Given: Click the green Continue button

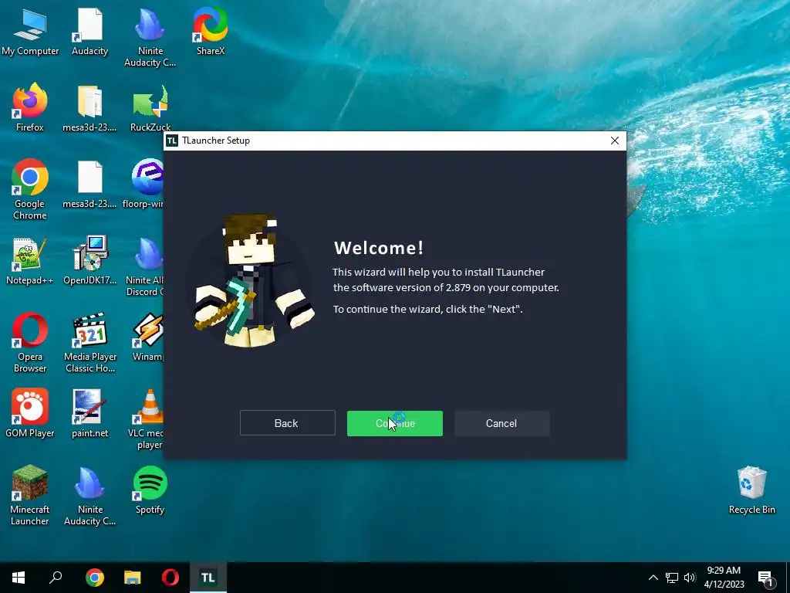Looking at the screenshot, I should 394,423.
